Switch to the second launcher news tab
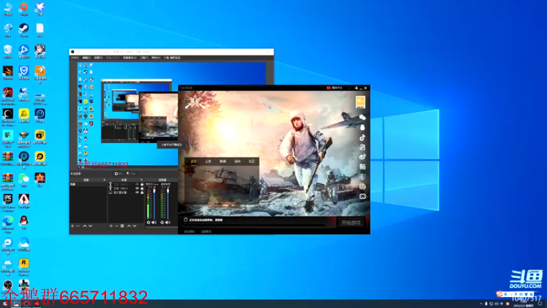Screen dimensions: 547x308 pos(209,162)
